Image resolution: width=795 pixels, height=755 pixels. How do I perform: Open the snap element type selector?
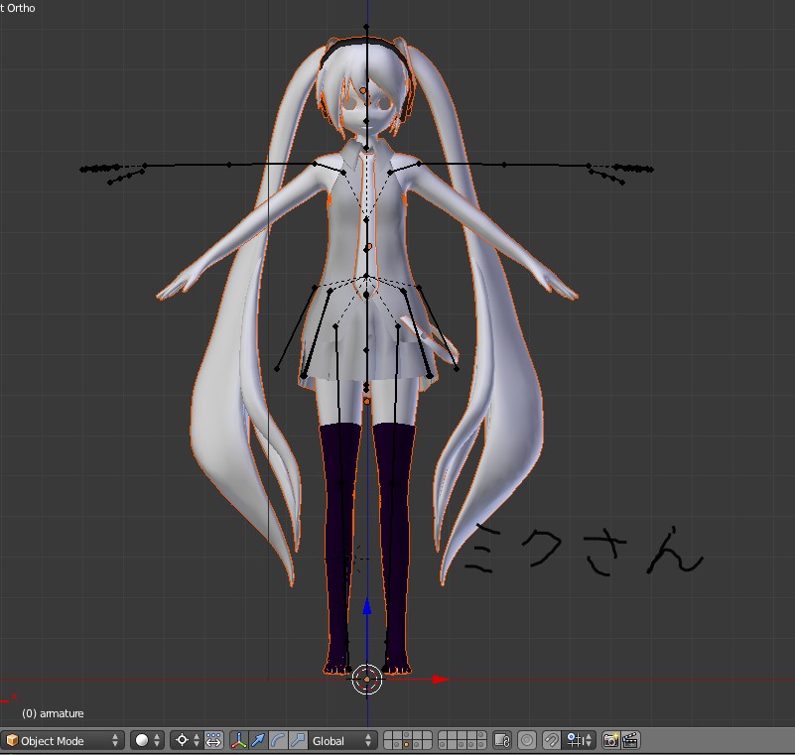tap(579, 740)
